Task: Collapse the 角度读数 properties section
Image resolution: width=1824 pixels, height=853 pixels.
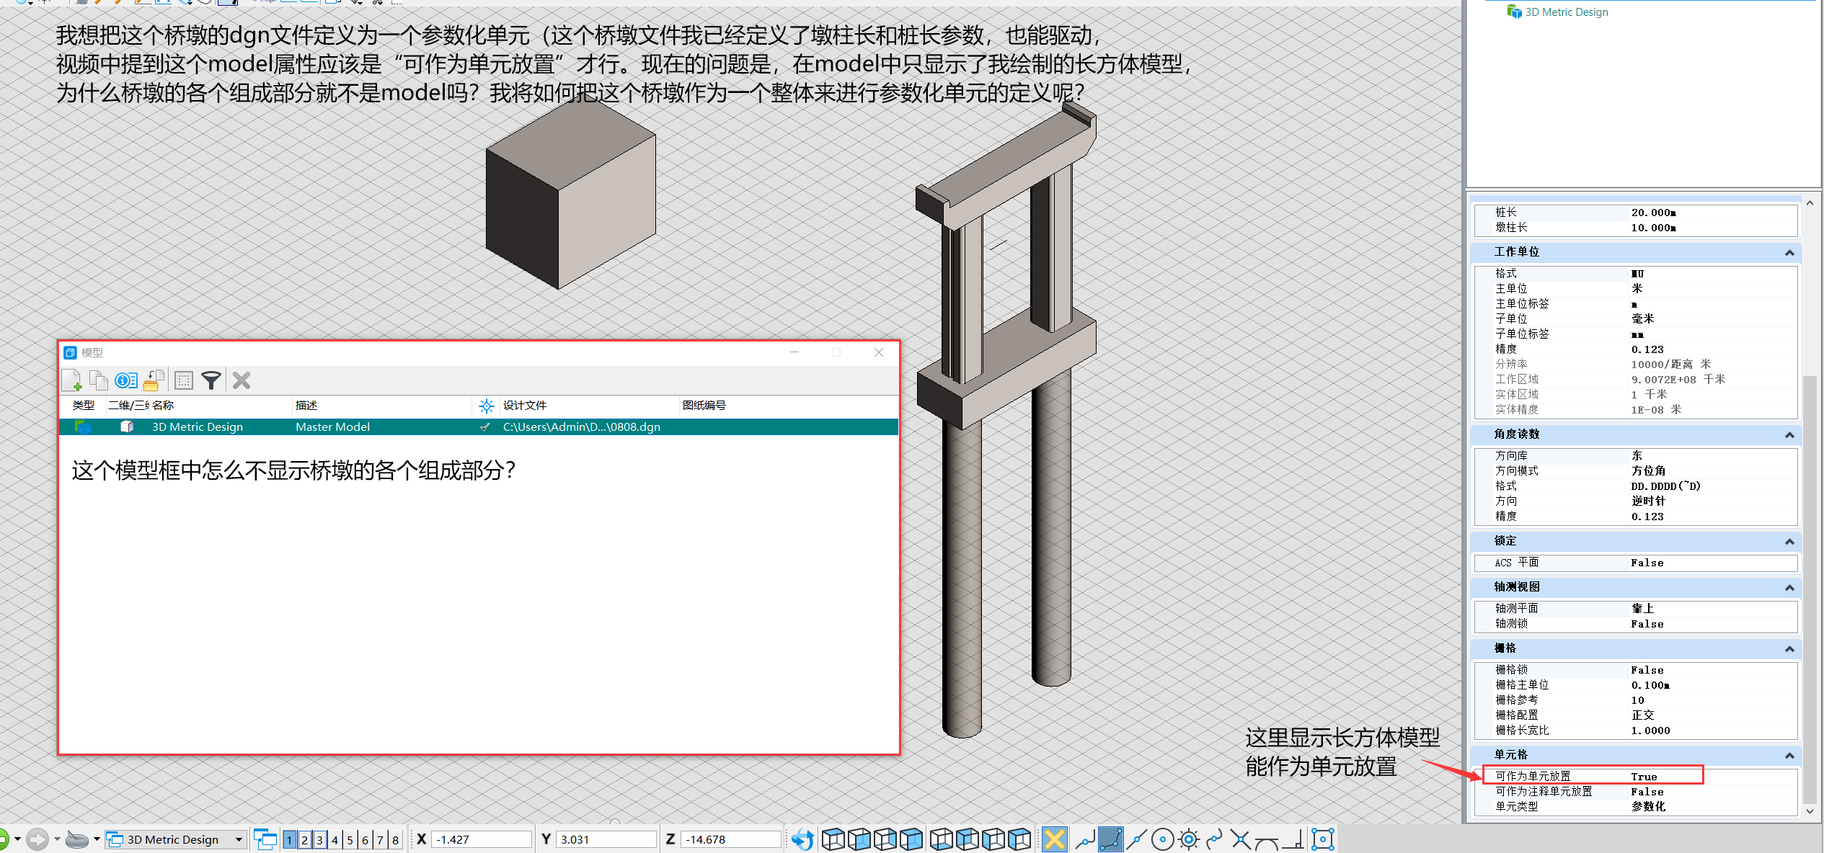Action: point(1789,434)
